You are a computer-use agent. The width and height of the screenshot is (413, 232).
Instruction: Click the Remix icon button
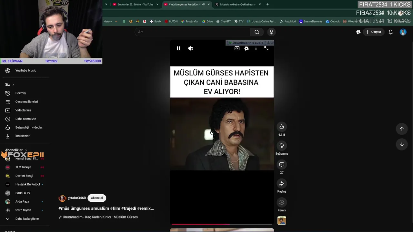(x=282, y=202)
